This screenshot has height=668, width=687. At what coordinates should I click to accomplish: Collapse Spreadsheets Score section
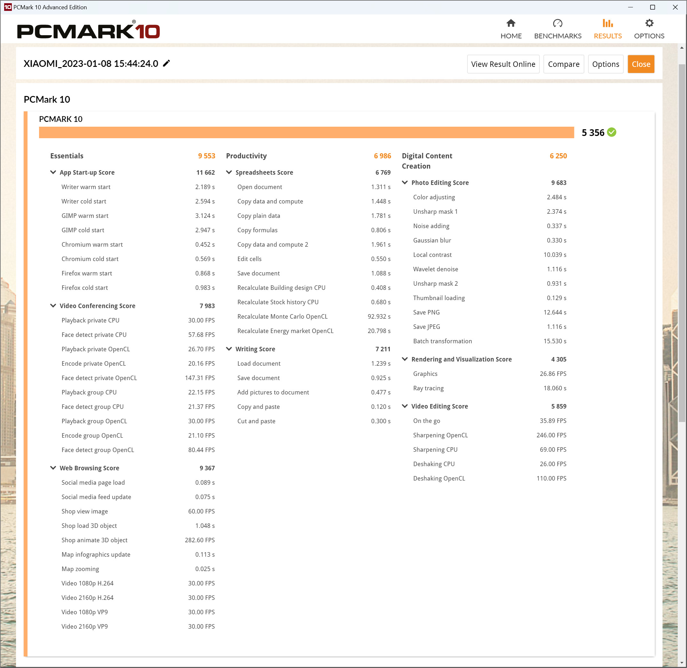point(229,172)
